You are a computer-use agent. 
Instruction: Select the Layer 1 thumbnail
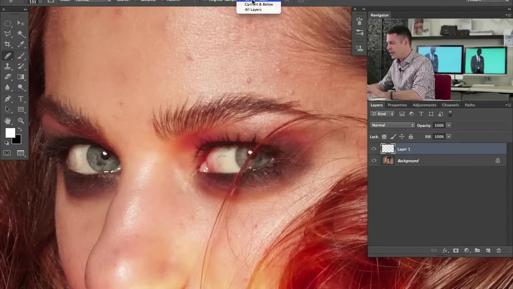click(x=388, y=149)
